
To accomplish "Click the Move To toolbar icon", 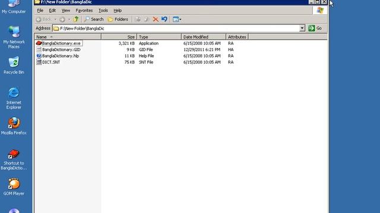I will pos(138,20).
